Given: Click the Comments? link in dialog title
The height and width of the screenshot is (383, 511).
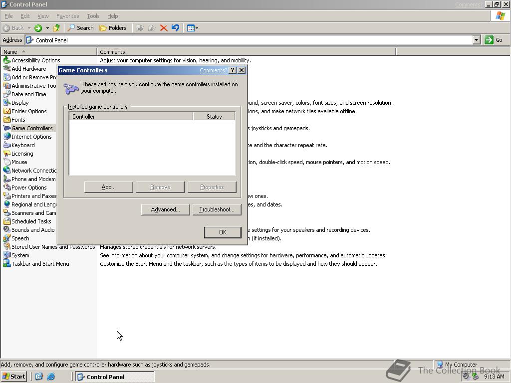Looking at the screenshot, I should 214,70.
